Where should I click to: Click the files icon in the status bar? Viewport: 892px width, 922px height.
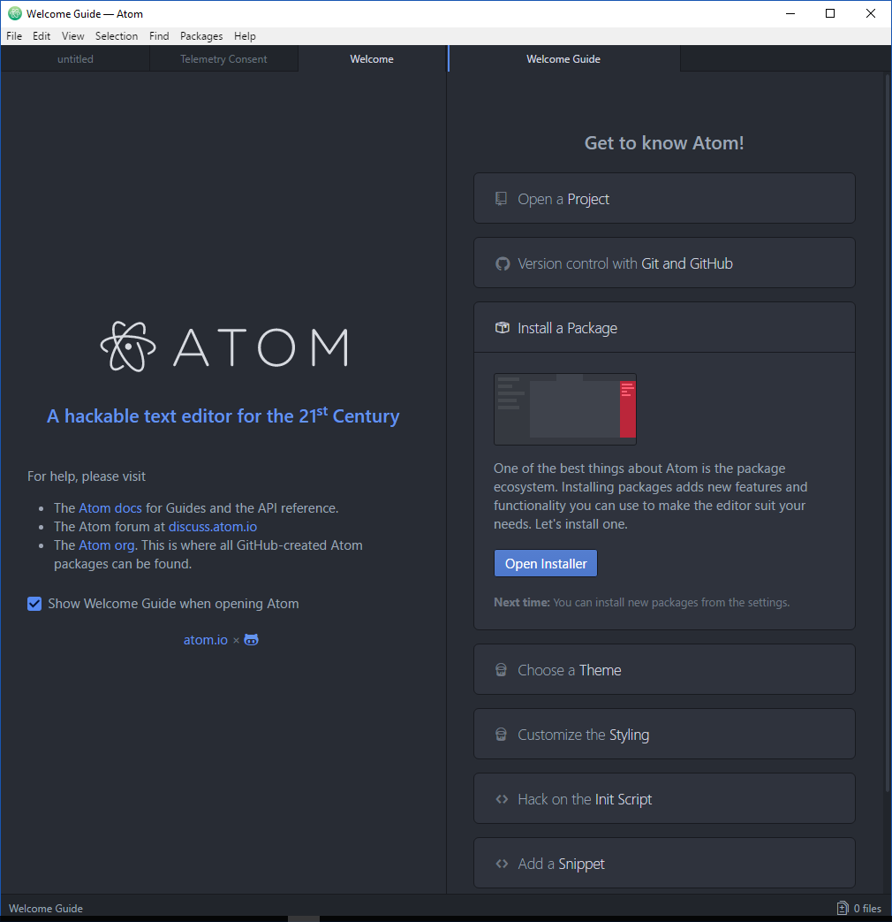(x=843, y=908)
